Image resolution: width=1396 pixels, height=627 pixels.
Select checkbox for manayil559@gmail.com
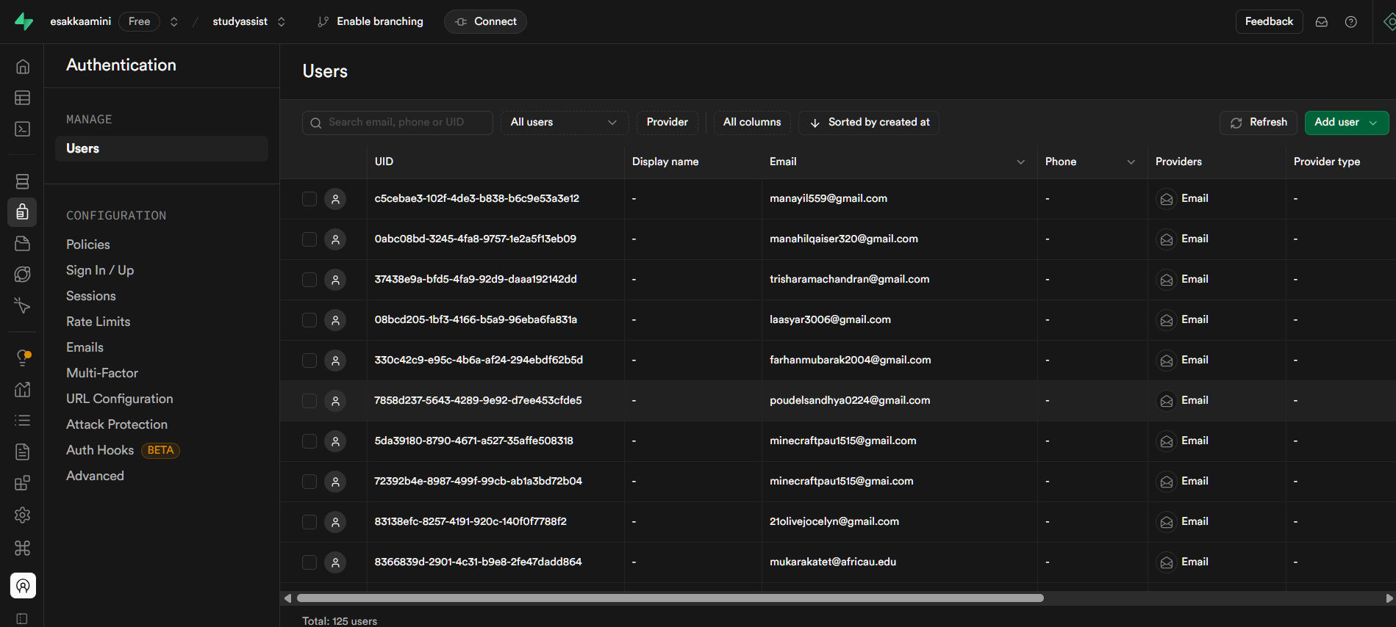pyautogui.click(x=309, y=199)
